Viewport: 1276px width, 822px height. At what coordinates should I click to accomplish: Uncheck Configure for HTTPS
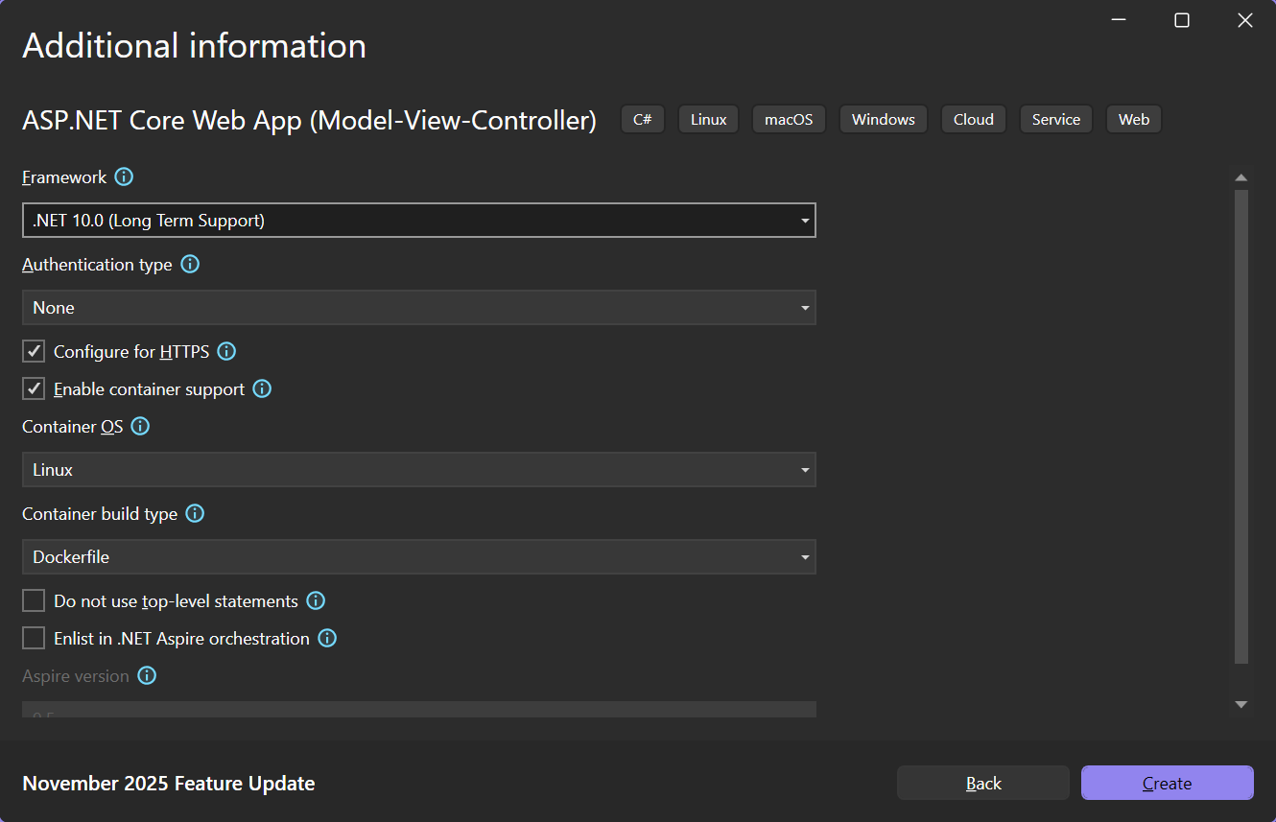pos(33,351)
